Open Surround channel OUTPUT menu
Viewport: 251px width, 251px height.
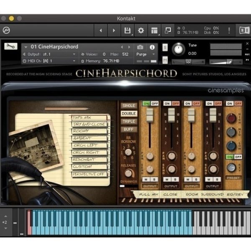(x=213, y=186)
